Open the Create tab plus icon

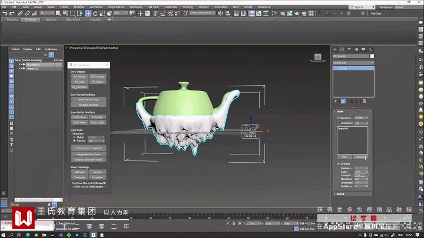pyautogui.click(x=335, y=49)
